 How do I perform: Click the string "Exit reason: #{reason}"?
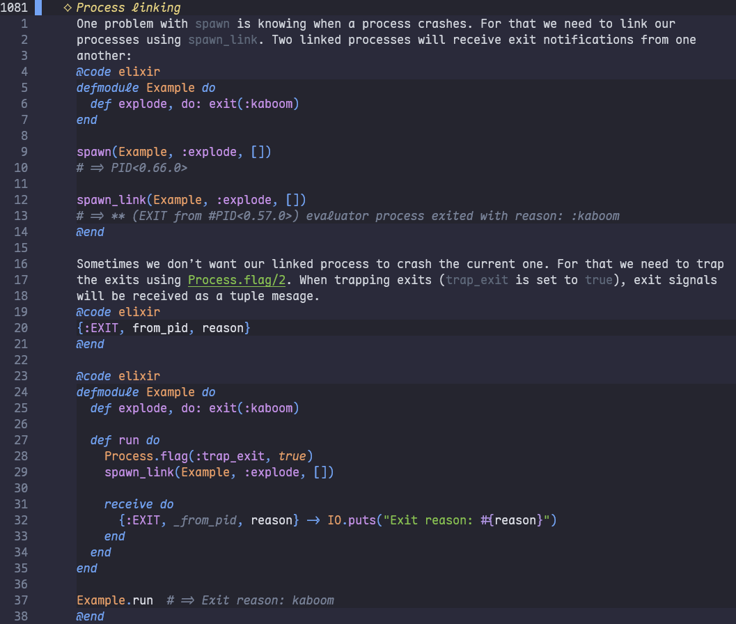point(467,520)
